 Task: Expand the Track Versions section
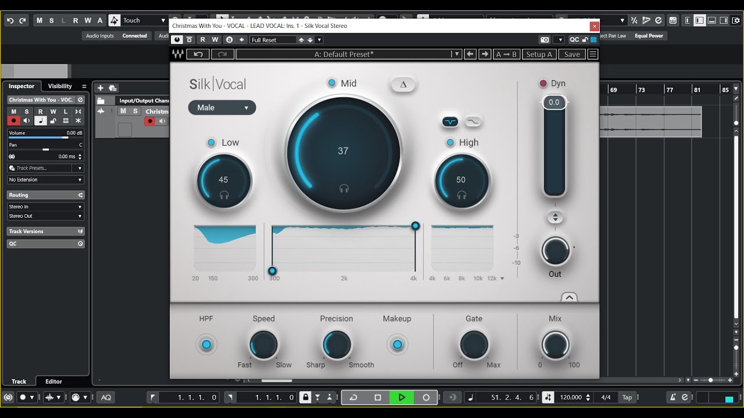click(46, 231)
